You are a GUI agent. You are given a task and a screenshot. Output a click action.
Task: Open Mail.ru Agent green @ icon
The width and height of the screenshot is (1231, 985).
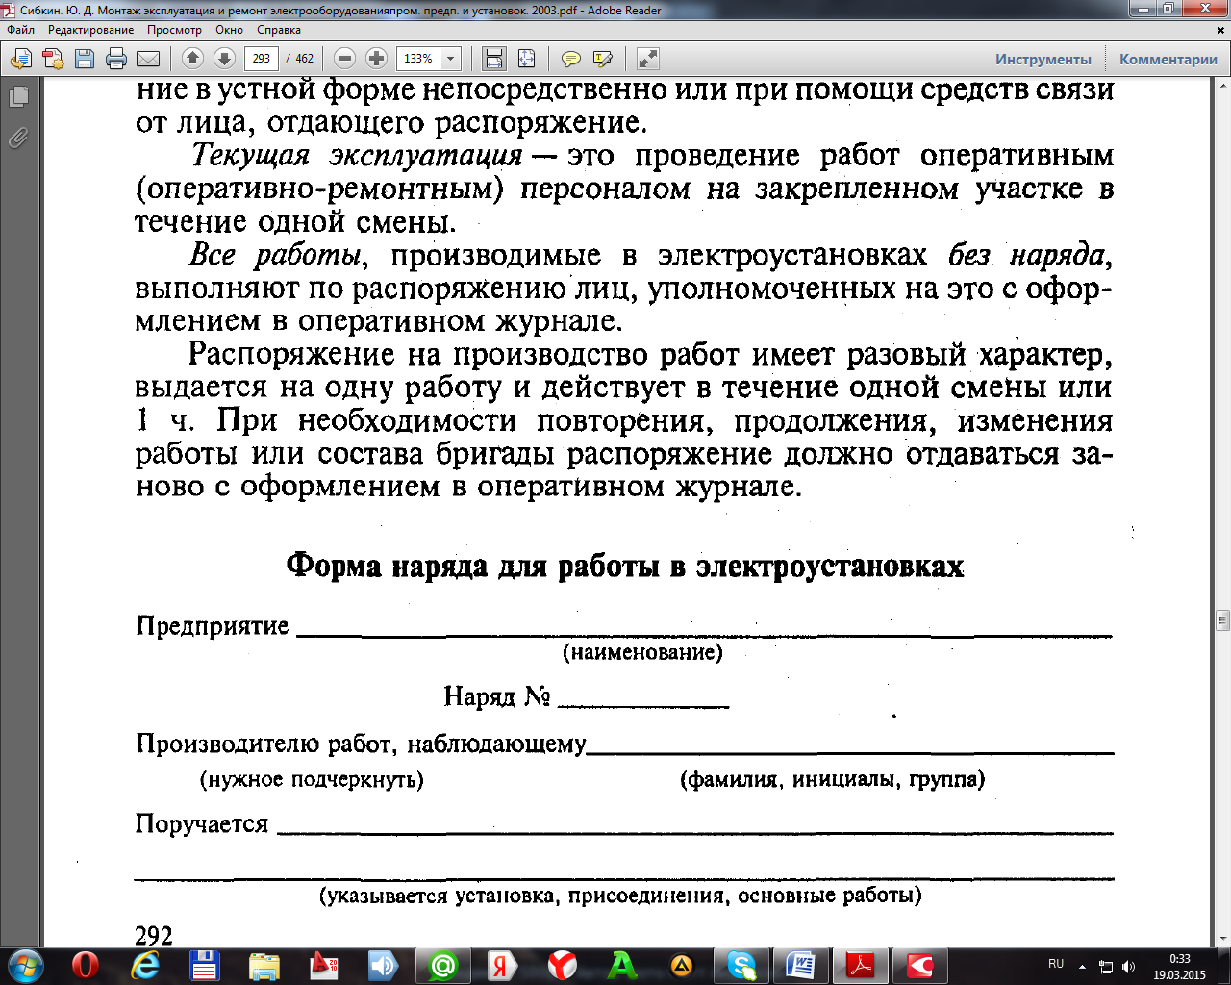443,965
